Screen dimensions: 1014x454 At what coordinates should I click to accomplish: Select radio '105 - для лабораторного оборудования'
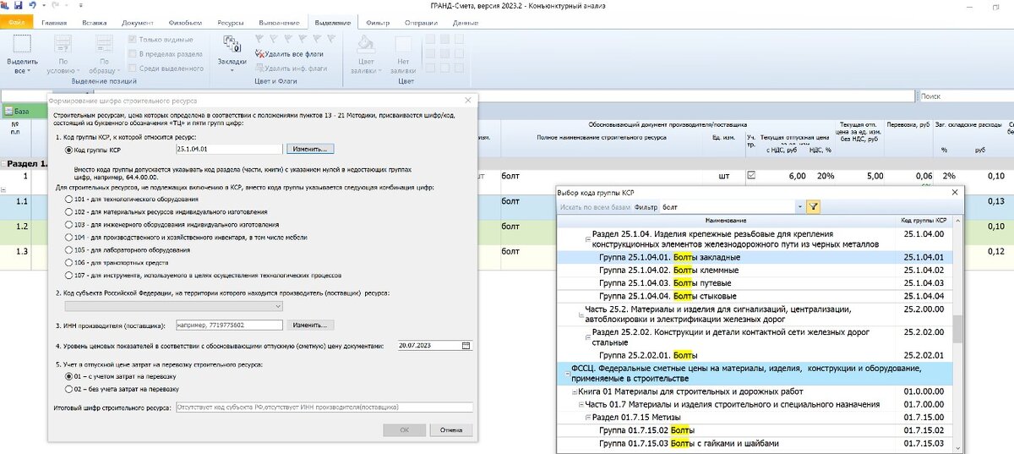[69, 250]
